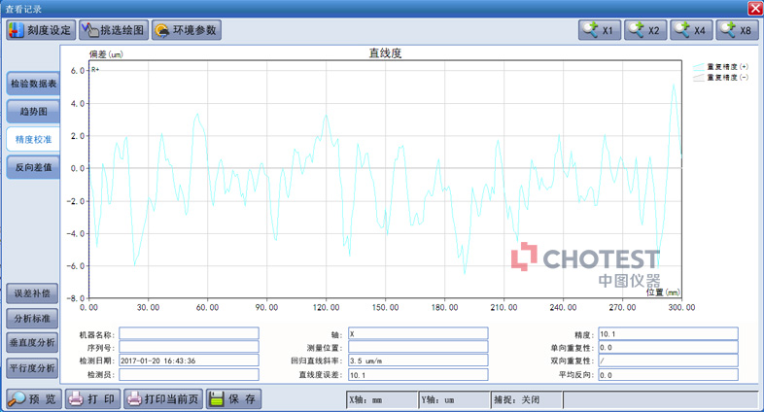This screenshot has height=412, width=764.
Task: Click the 误差补偿 button
Action: pos(32,292)
